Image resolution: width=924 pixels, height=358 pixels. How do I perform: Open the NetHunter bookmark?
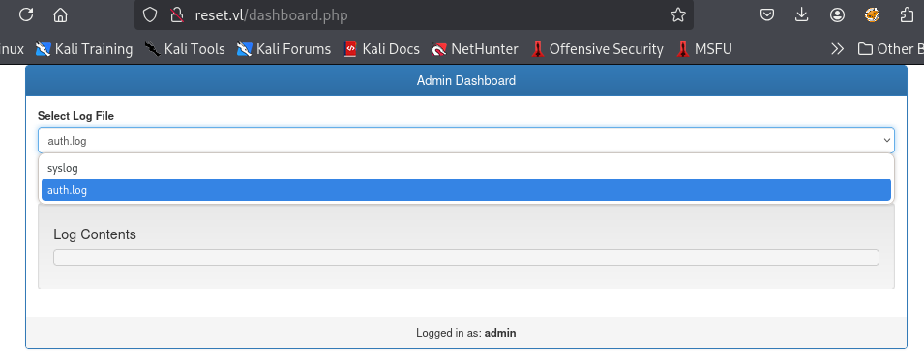[474, 49]
